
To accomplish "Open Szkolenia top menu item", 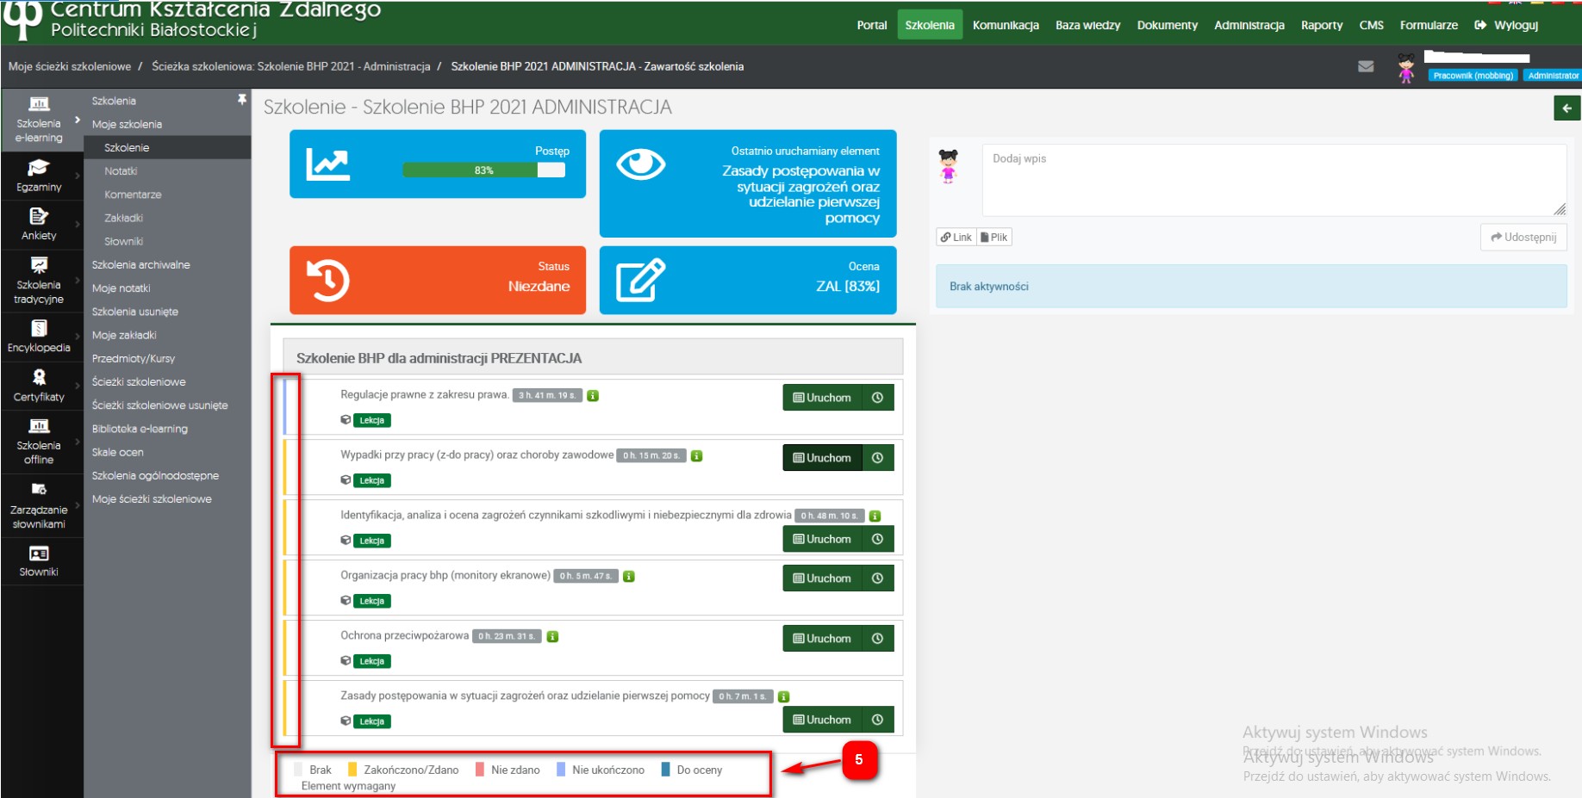I will pos(930,25).
